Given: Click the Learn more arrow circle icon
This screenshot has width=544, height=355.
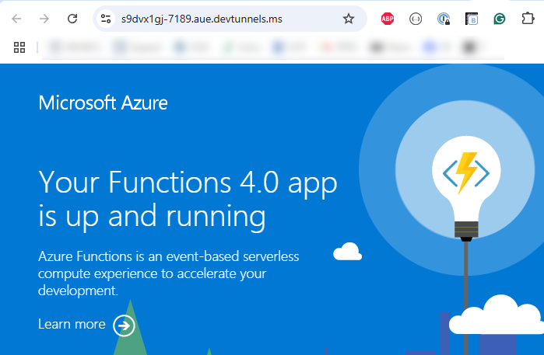Looking at the screenshot, I should [x=124, y=325].
